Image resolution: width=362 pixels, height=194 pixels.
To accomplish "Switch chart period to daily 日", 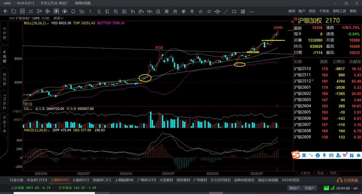I will pos(158,11).
